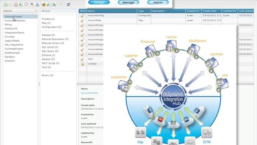Click the unlocked padlock icon for AccountsMap
The width and height of the screenshot is (257, 145).
[x=82, y=54]
